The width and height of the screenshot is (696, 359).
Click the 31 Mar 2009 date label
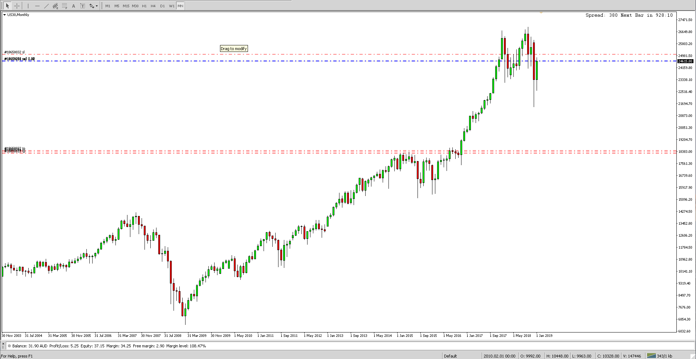click(197, 336)
